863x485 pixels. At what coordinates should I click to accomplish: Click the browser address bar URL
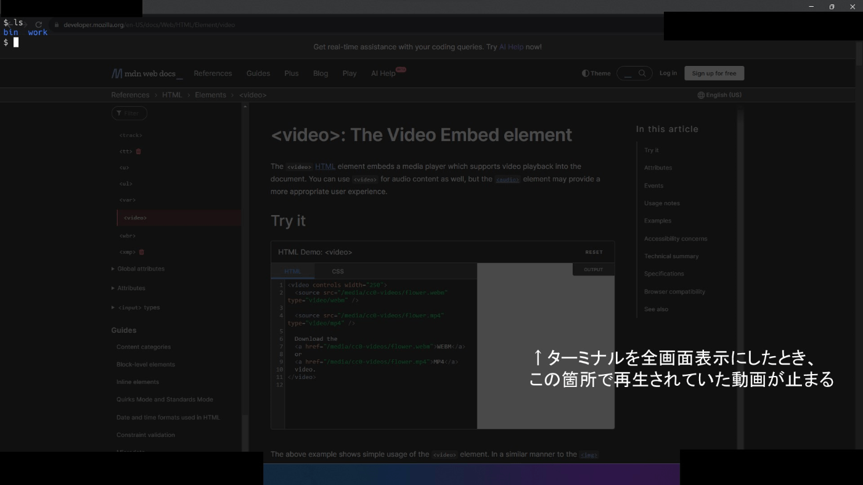[149, 25]
